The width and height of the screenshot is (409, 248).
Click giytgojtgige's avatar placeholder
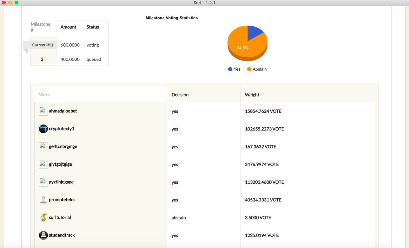[x=43, y=164]
